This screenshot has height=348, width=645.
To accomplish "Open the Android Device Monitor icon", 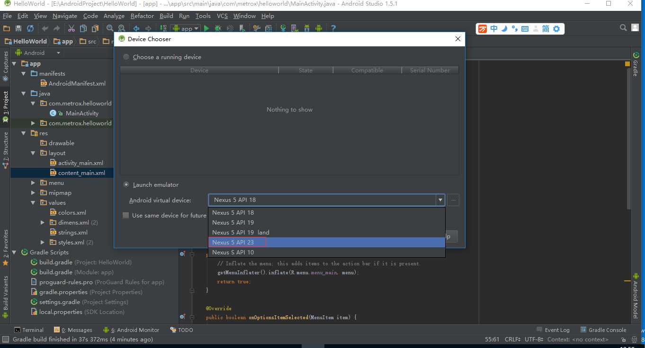I will 319,28.
